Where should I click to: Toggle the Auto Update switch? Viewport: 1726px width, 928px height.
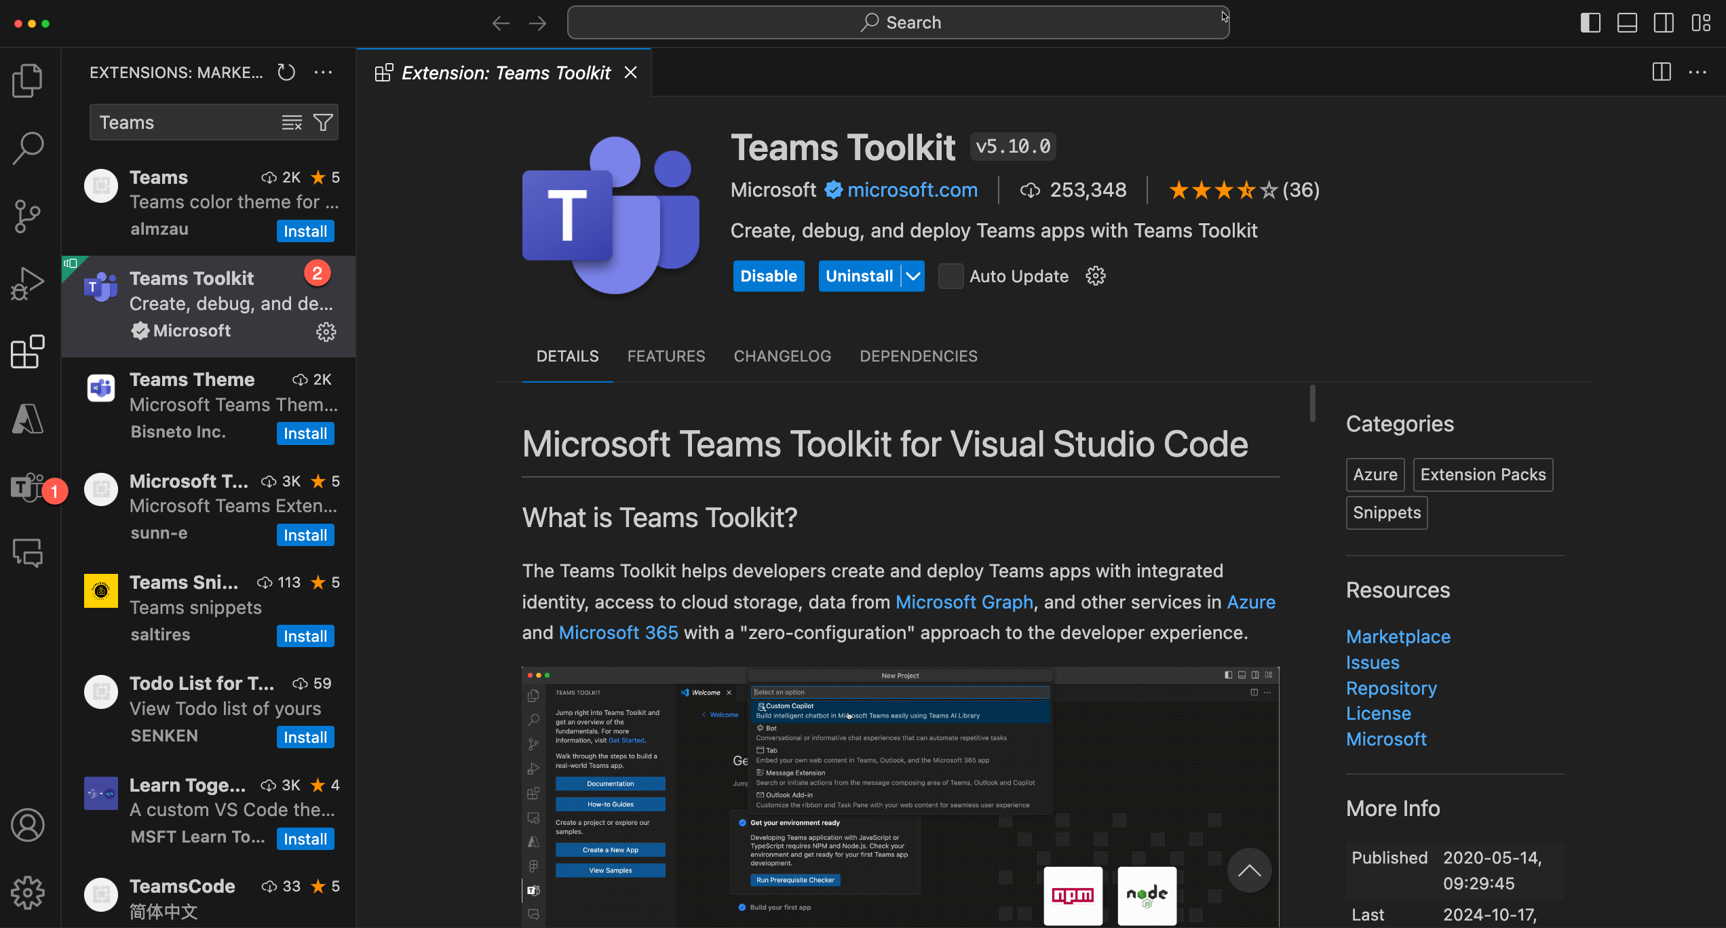point(948,275)
